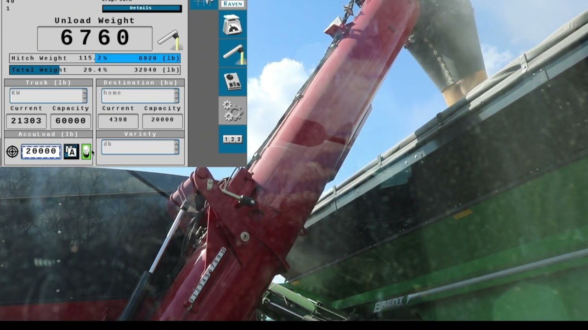Edit the AccuLoad 20000 target field

click(x=41, y=151)
